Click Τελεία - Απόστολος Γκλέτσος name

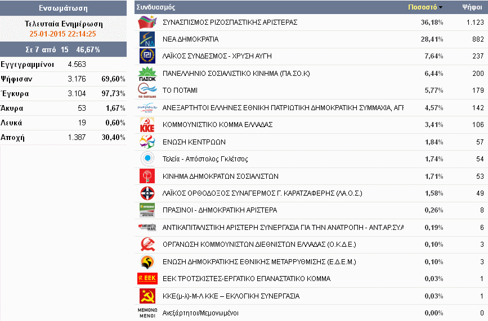pyautogui.click(x=205, y=159)
